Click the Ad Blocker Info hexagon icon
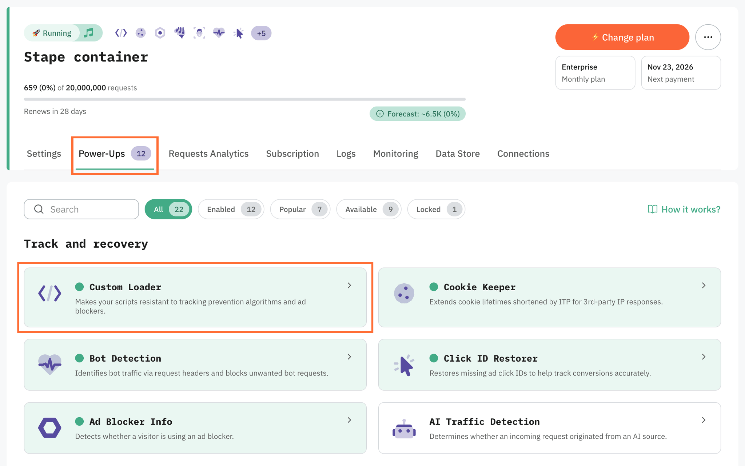 (x=50, y=428)
